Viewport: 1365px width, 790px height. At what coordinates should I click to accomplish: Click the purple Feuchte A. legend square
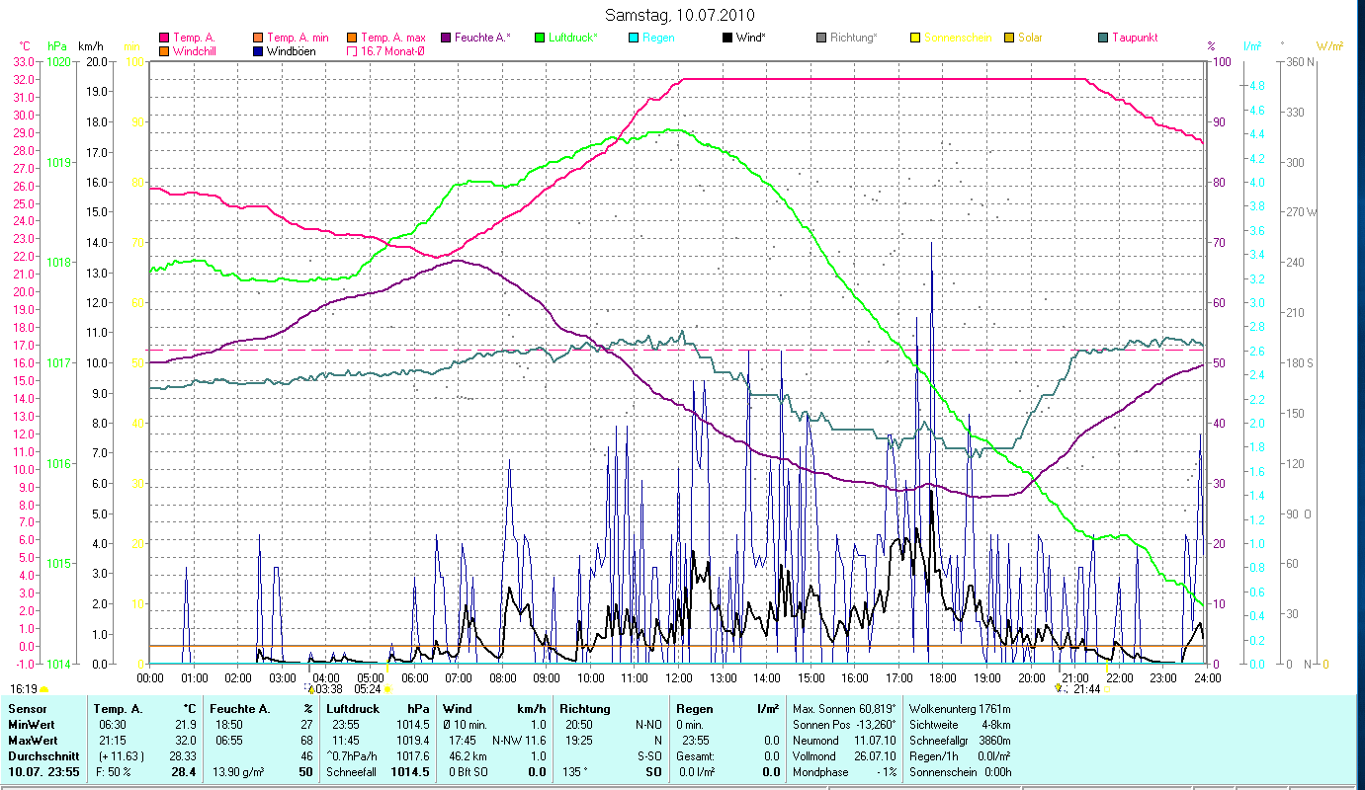446,38
